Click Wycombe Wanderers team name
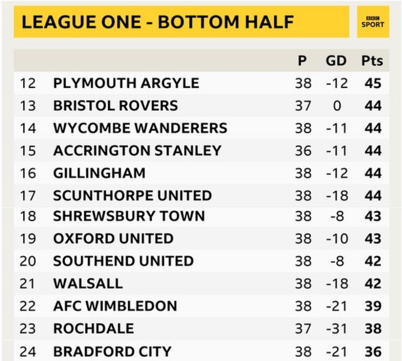Viewport: 402px width, 361px height. click(140, 128)
